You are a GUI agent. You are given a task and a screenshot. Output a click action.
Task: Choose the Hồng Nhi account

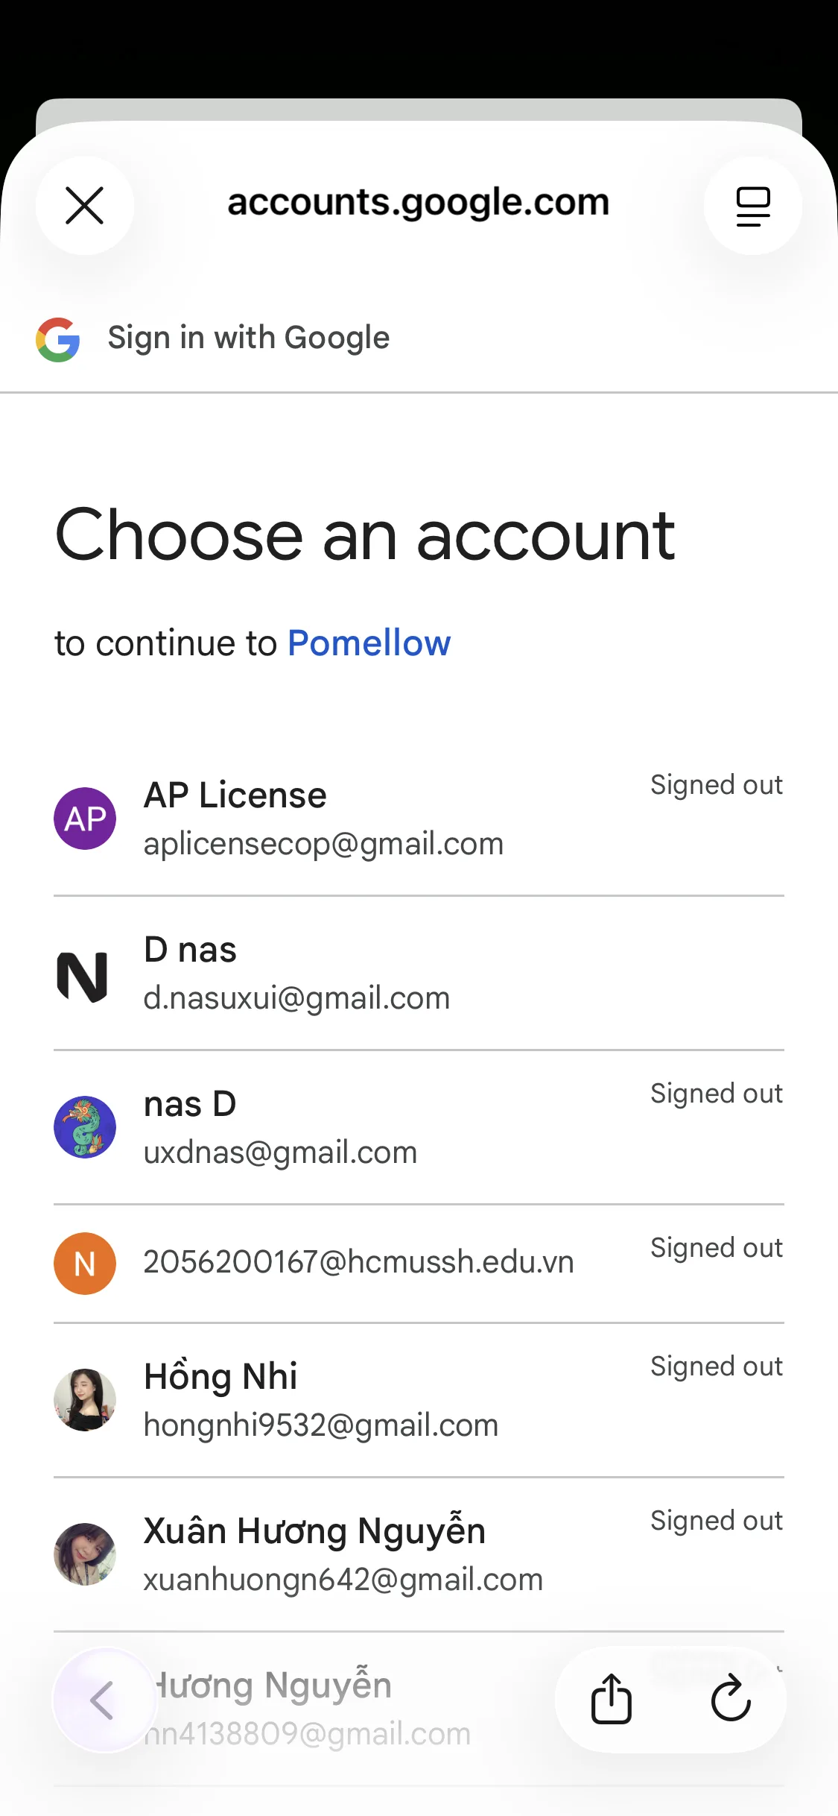(x=372, y=1400)
